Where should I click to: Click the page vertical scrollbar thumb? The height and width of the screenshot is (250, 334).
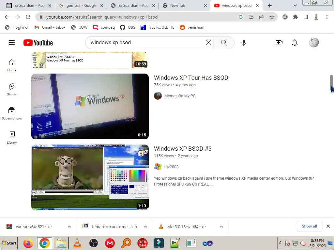pyautogui.click(x=331, y=83)
